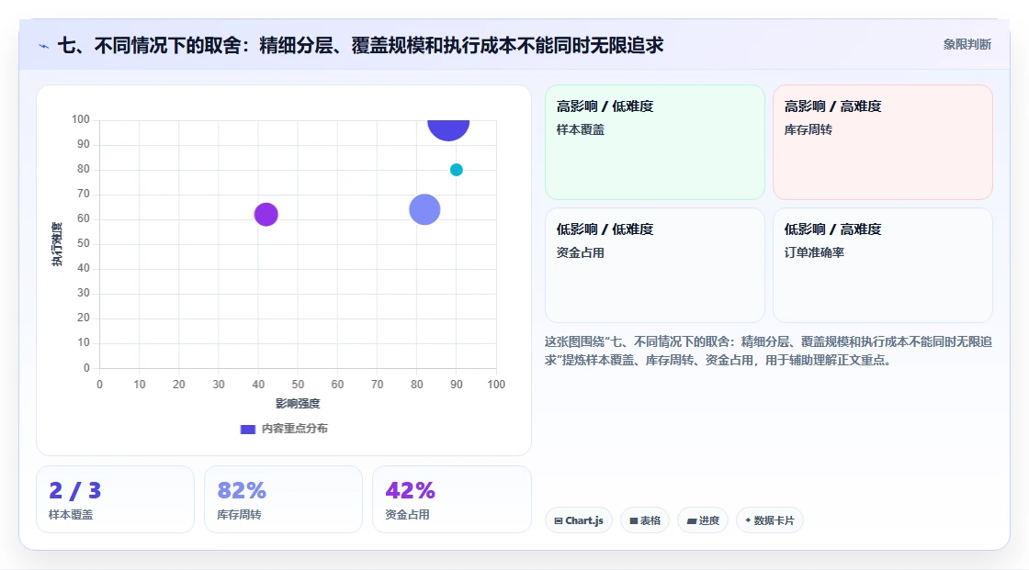Select the light blue bubble near 82
Screen dimensions: 1029x570
coord(424,210)
